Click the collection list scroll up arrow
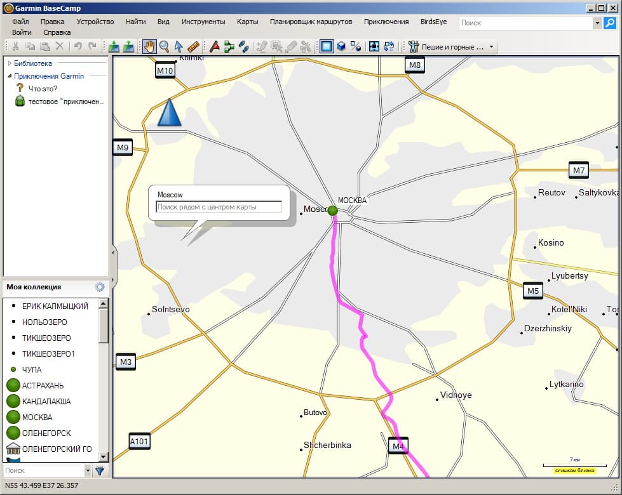Viewport: 622px width, 495px height. coord(103,303)
